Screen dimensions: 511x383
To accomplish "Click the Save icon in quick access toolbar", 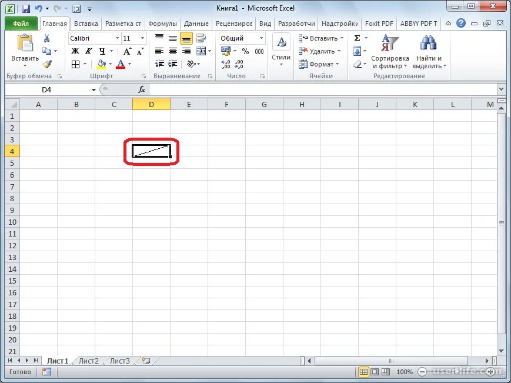I will 25,8.
